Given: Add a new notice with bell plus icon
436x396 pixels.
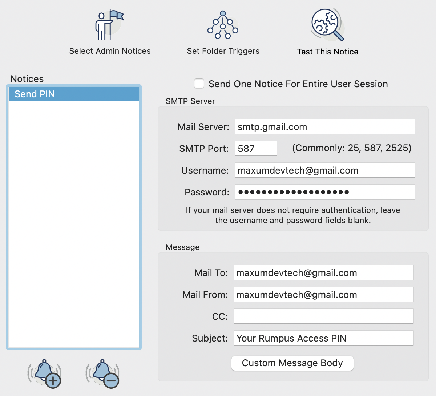Looking at the screenshot, I should tap(45, 374).
